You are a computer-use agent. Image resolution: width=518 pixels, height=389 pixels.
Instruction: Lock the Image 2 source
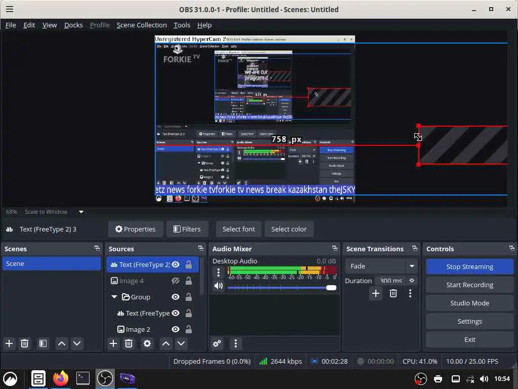pos(189,329)
